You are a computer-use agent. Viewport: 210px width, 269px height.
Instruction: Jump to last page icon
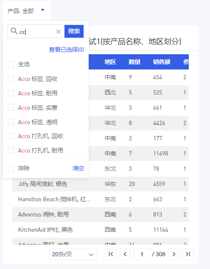pos(188,254)
